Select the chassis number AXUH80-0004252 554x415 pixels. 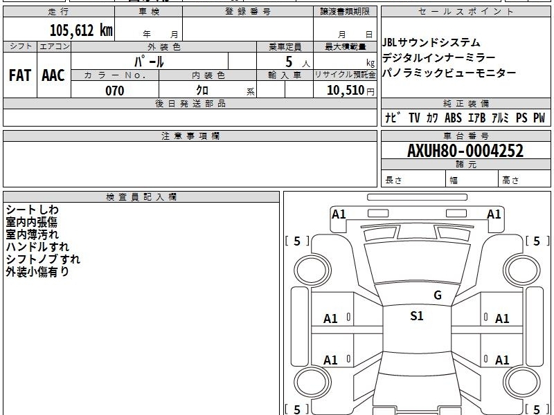coord(465,151)
